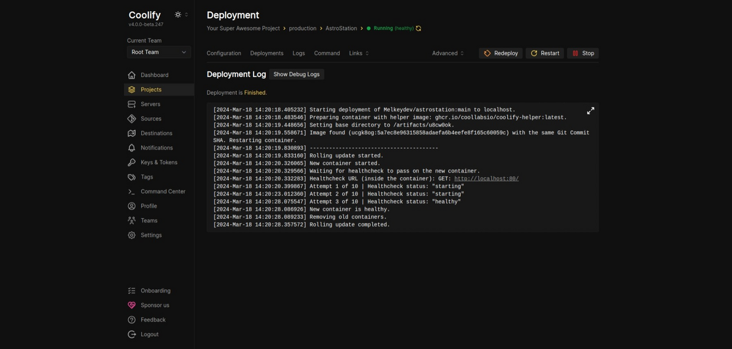The image size is (732, 349).
Task: Switch to the Configuration tab
Action: pos(224,54)
